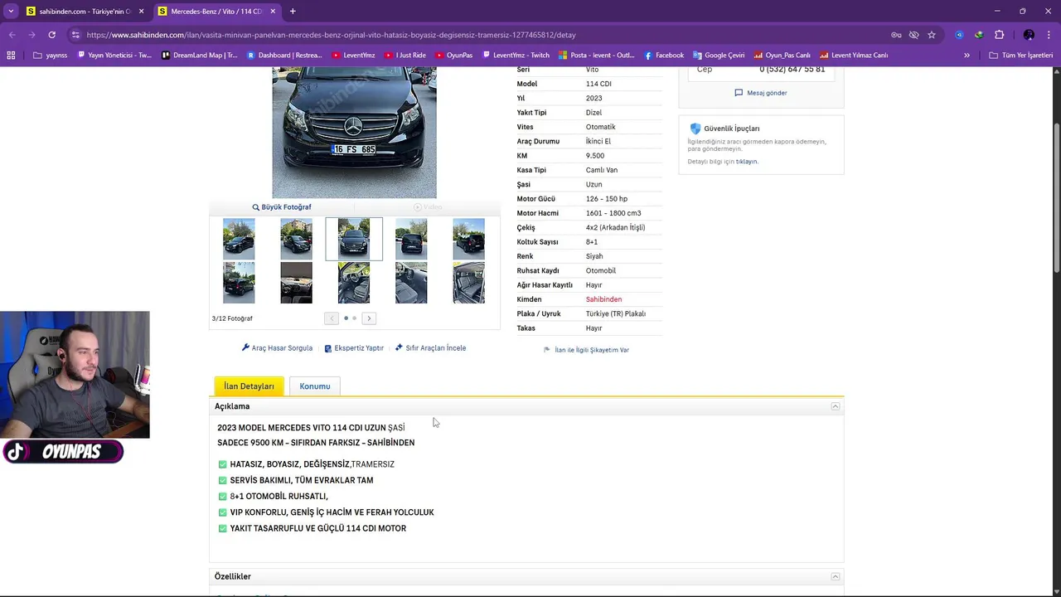Collapse the Açıklama section
This screenshot has width=1061, height=597.
click(836, 406)
